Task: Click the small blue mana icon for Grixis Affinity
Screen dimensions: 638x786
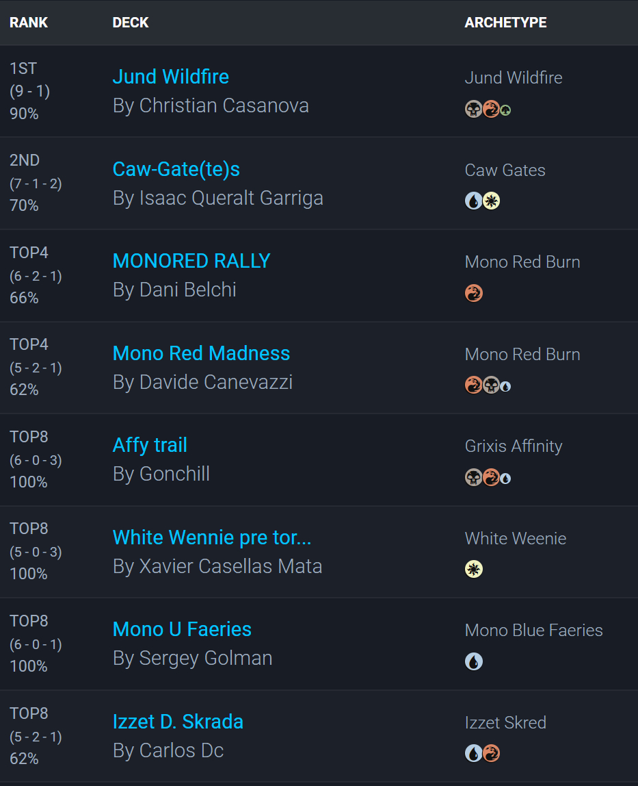Action: (x=505, y=479)
